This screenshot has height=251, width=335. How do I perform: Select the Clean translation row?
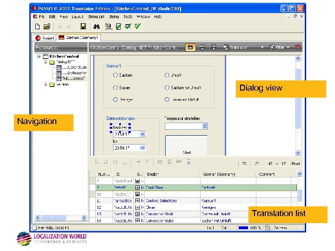193,207
